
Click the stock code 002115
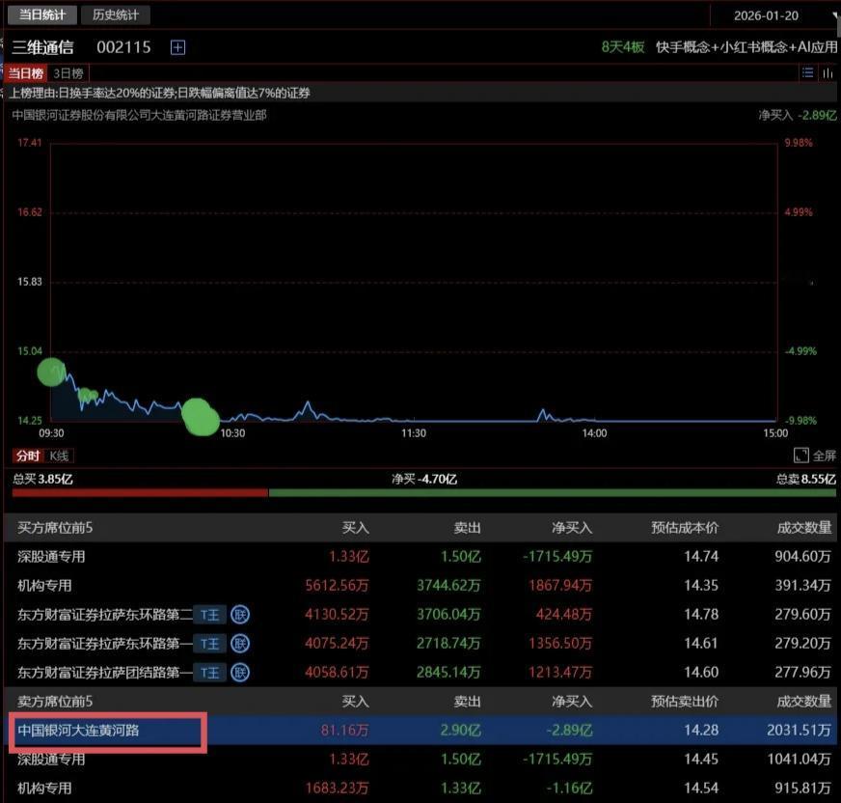tap(123, 47)
